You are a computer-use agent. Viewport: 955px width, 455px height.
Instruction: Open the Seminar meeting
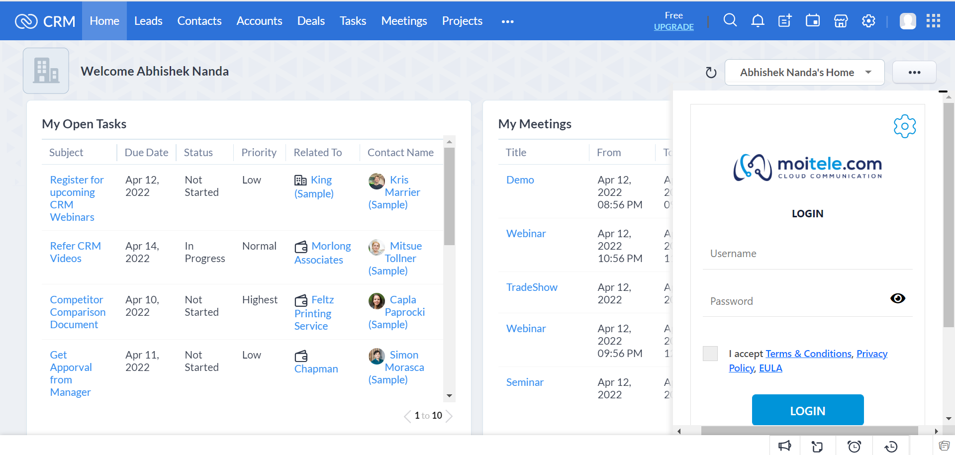525,382
